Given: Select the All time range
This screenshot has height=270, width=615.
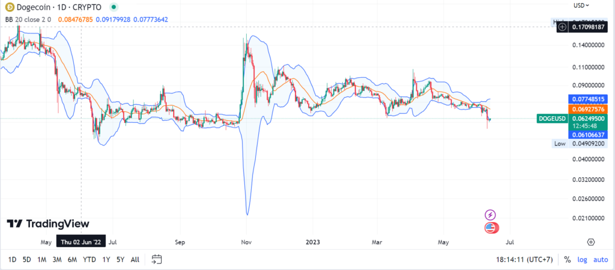Looking at the screenshot, I should coord(135,259).
